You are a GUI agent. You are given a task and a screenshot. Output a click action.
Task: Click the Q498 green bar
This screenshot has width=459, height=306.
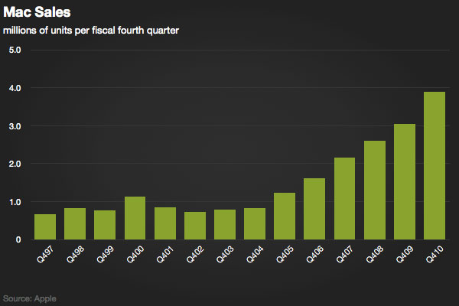tap(75, 223)
